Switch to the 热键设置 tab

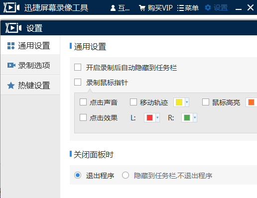click(x=30, y=85)
